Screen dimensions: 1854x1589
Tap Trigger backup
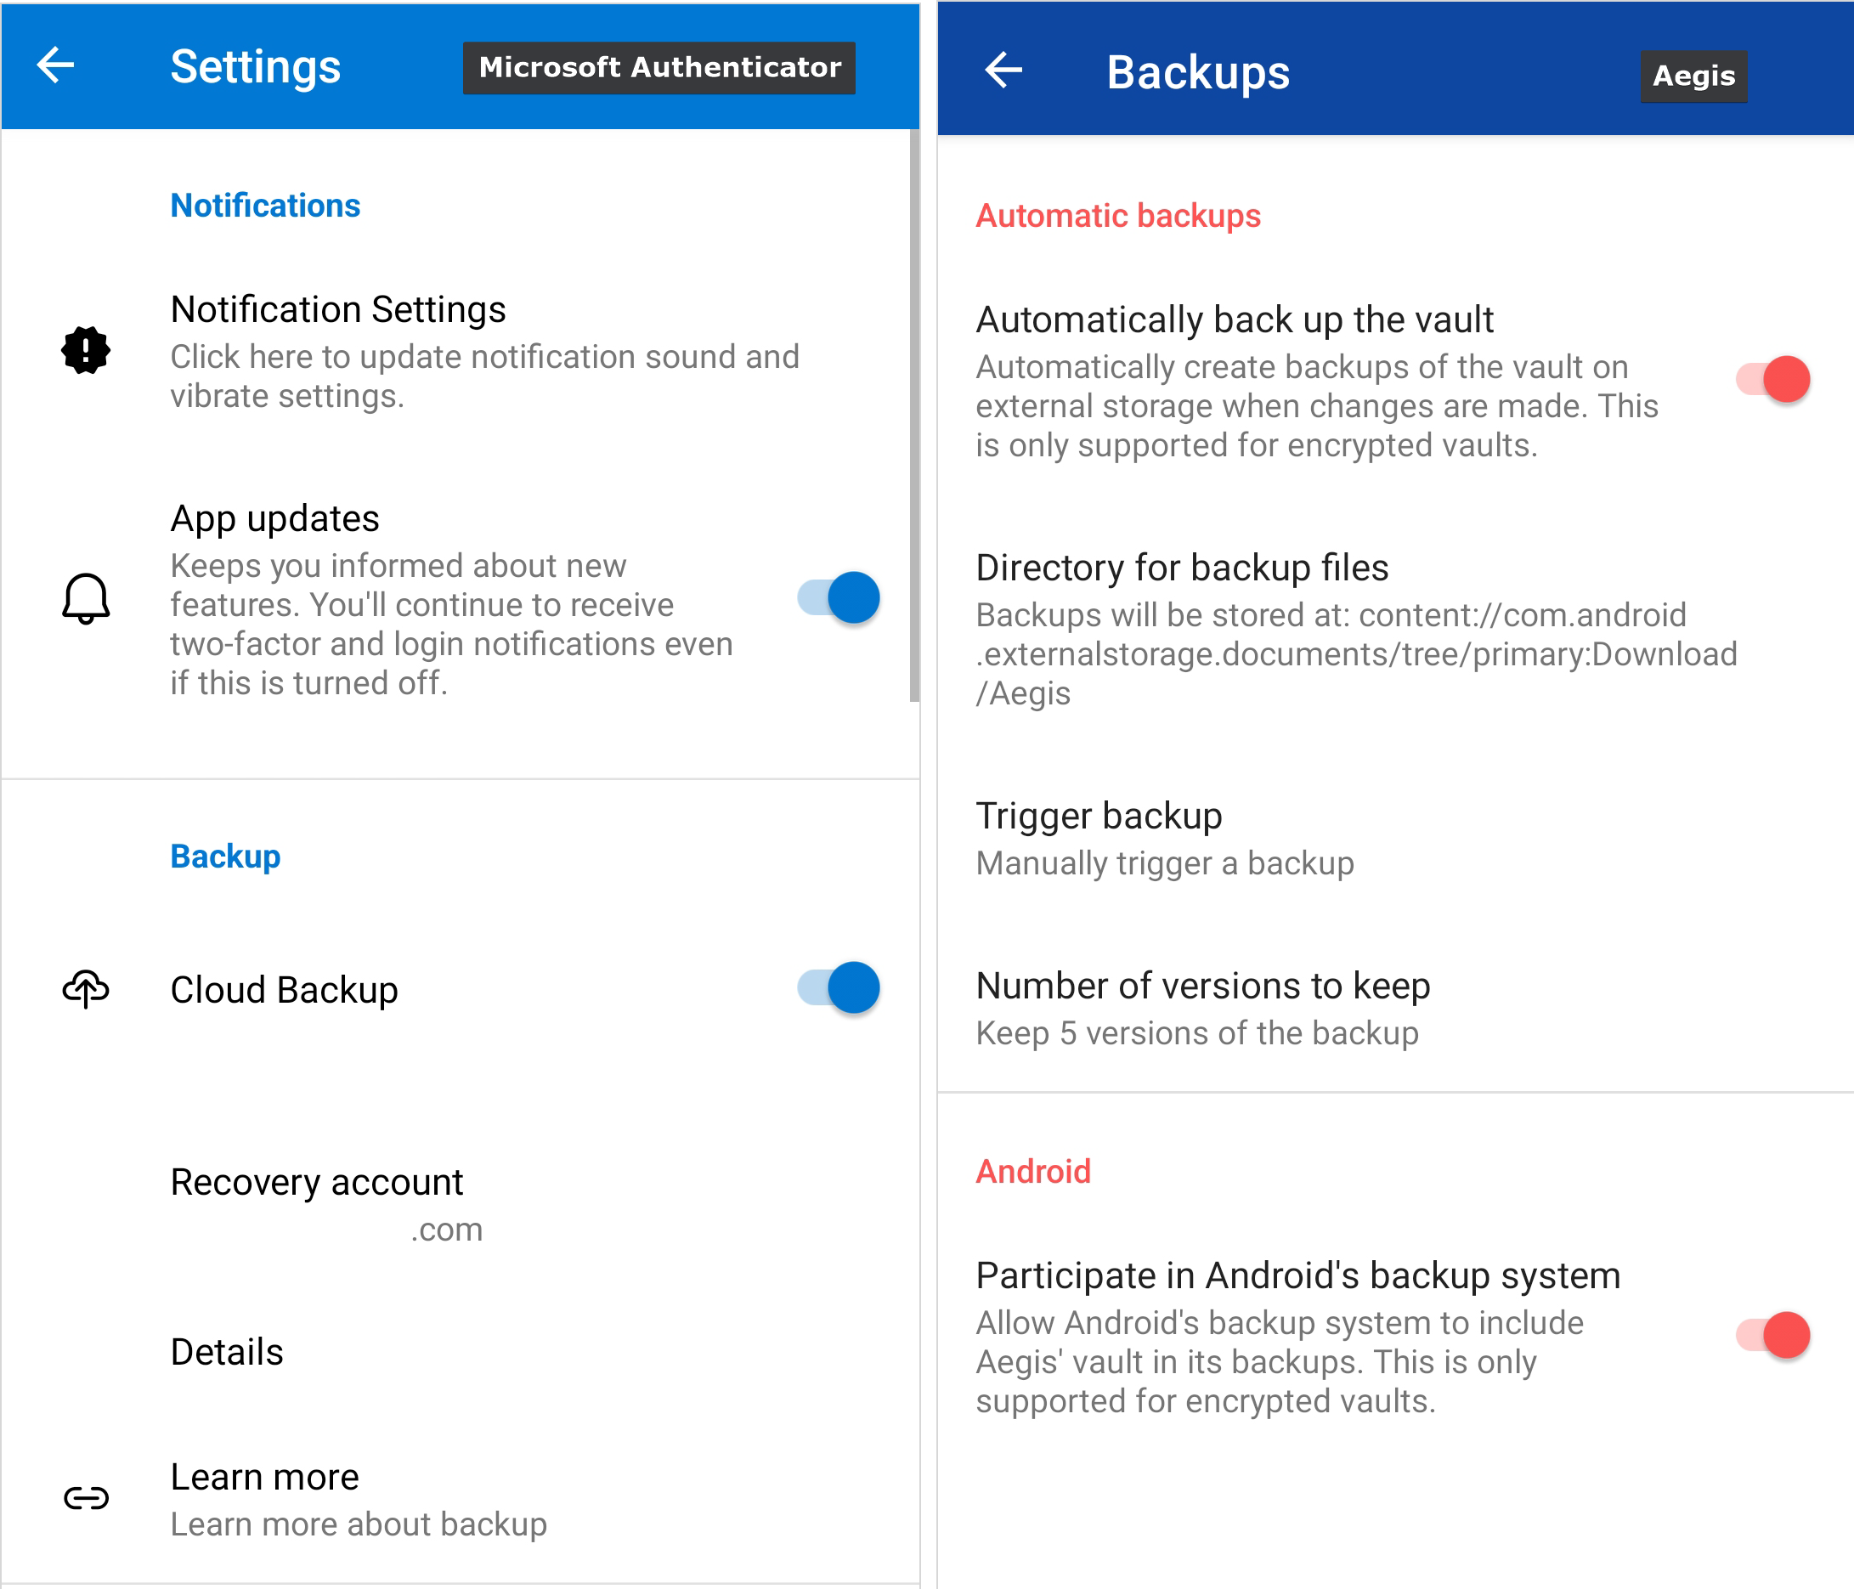pyautogui.click(x=1396, y=839)
